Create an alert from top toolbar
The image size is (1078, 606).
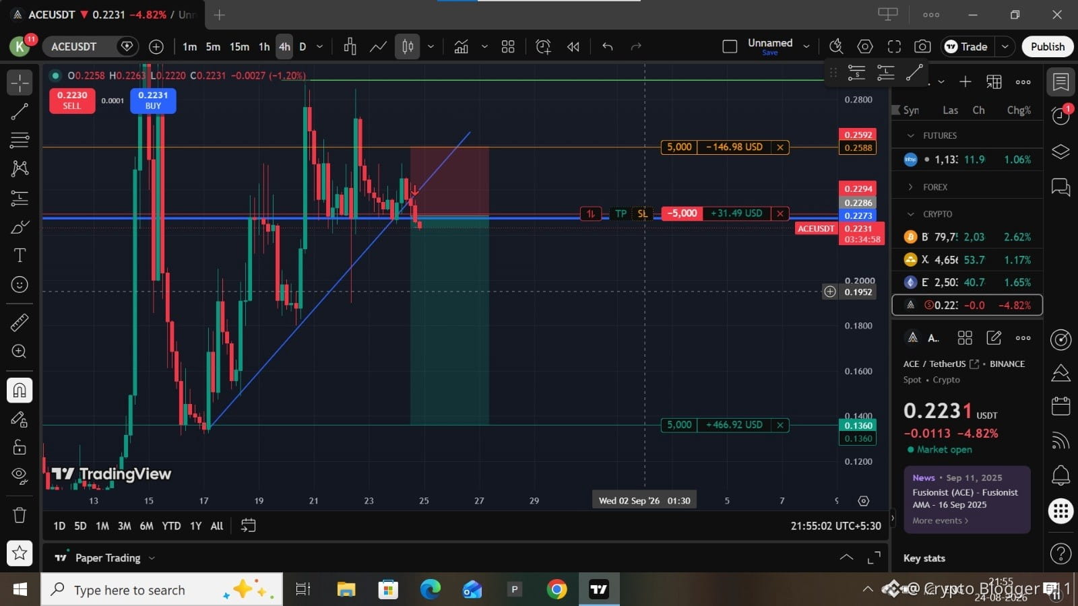coord(543,46)
